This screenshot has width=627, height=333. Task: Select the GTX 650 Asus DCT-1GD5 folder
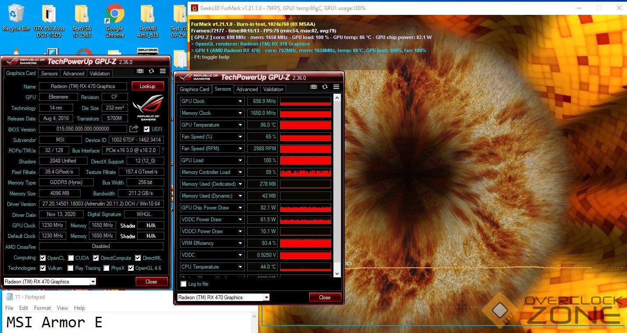click(49, 20)
